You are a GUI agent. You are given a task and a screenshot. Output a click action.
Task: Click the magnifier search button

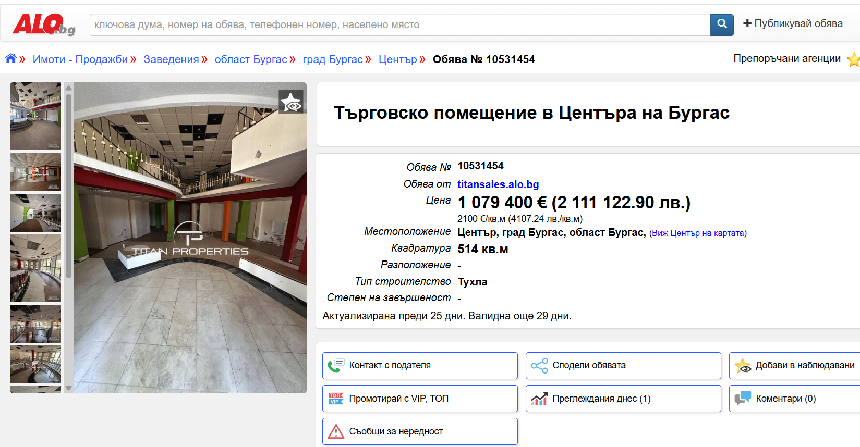coord(722,24)
